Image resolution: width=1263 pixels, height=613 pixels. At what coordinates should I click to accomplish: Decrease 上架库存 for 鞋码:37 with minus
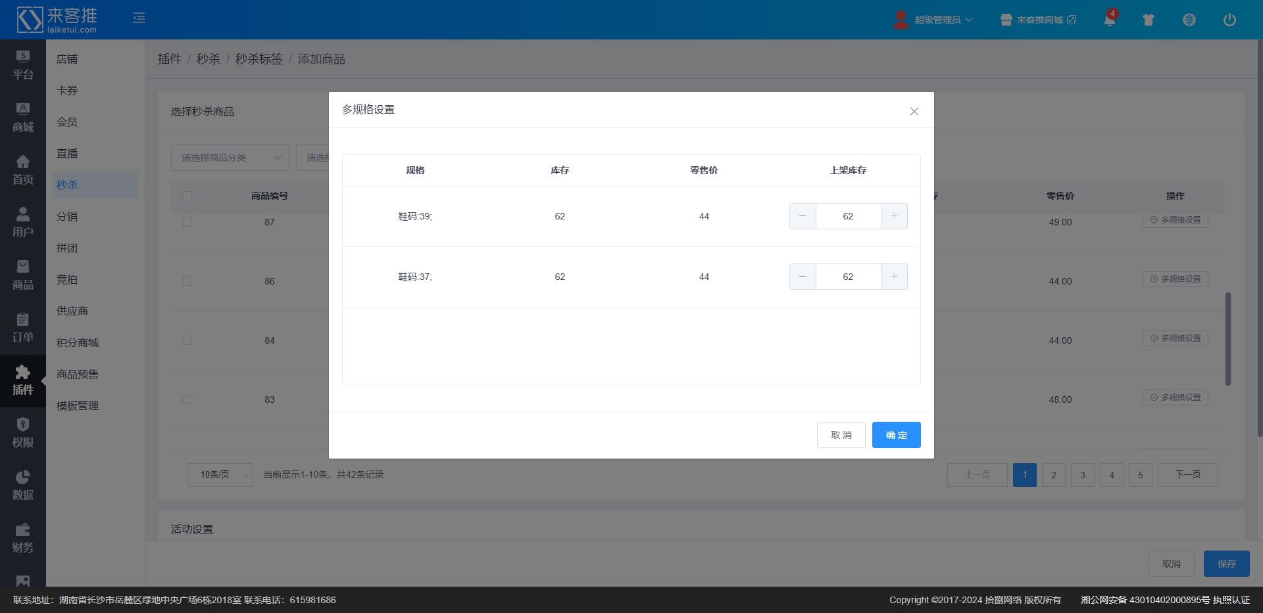click(803, 277)
